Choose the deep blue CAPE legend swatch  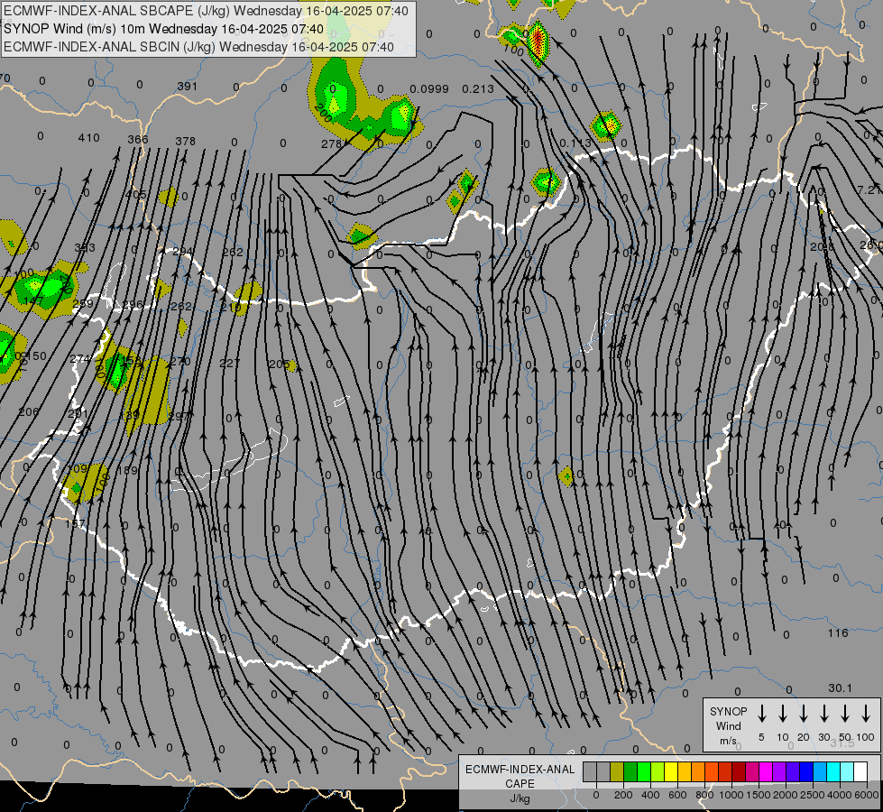[x=805, y=771]
